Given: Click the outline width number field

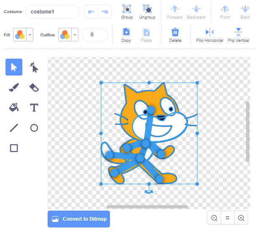Looking at the screenshot, I should click(95, 35).
